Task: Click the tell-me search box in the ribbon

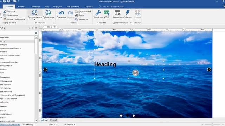Action: 113,6
